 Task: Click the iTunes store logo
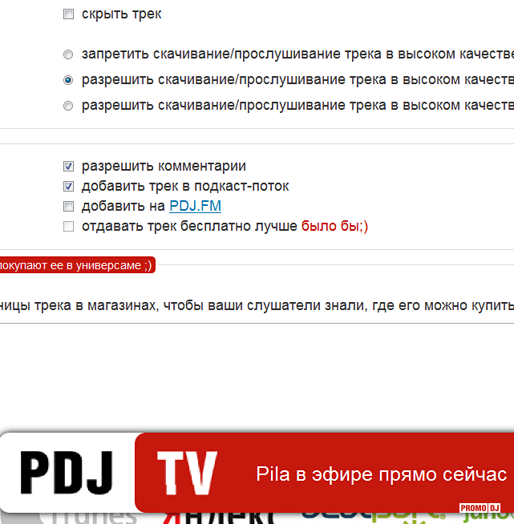coord(96,517)
